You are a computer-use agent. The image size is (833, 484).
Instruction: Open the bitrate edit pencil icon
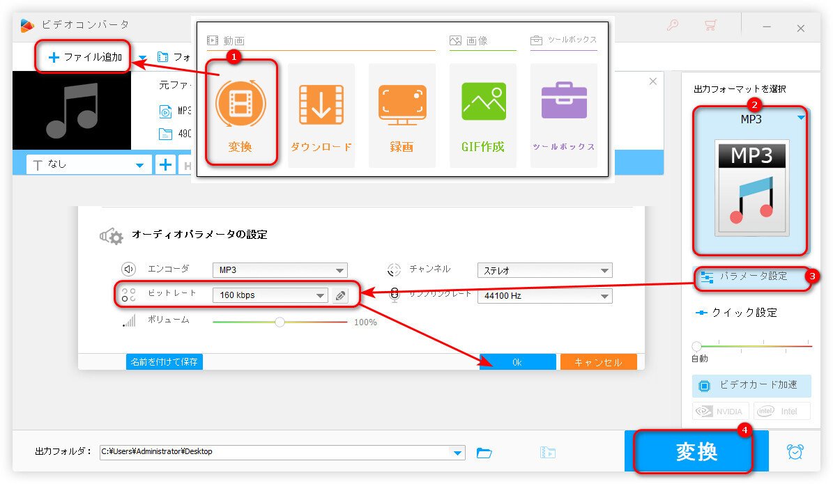[x=341, y=295]
